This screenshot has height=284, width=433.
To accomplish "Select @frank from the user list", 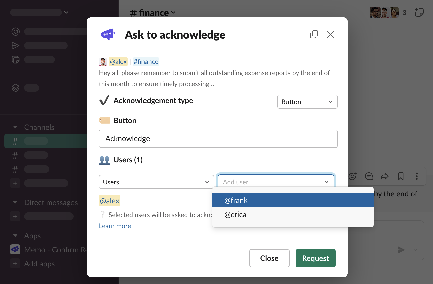I will (293, 200).
